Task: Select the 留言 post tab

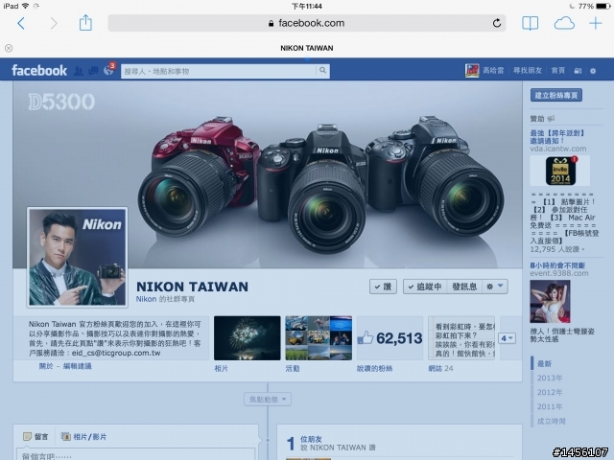Action: coord(35,437)
